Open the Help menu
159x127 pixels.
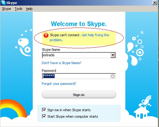pos(29,9)
